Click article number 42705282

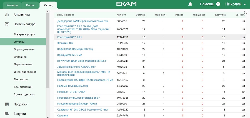pyautogui.click(x=122, y=110)
